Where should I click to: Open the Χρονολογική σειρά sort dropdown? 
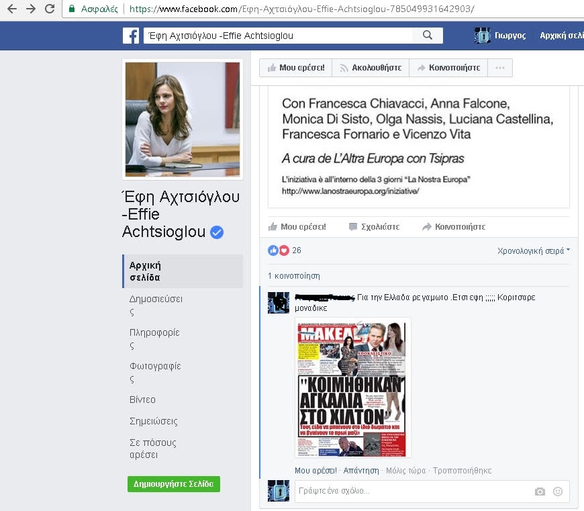pos(534,250)
